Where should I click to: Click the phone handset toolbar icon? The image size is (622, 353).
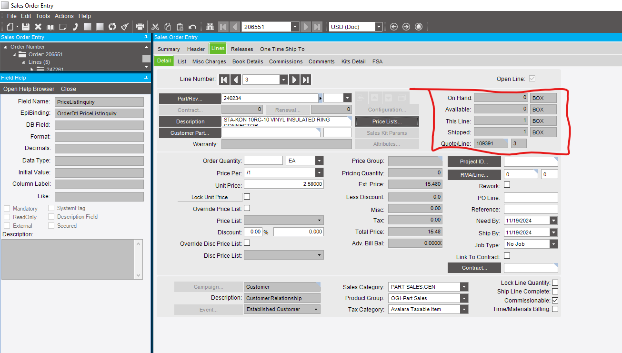(x=75, y=27)
